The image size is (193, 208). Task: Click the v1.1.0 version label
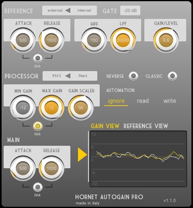[x=170, y=200]
